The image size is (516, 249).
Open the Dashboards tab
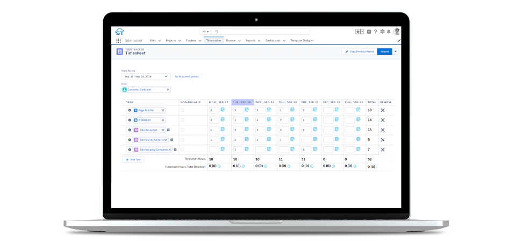coord(273,40)
